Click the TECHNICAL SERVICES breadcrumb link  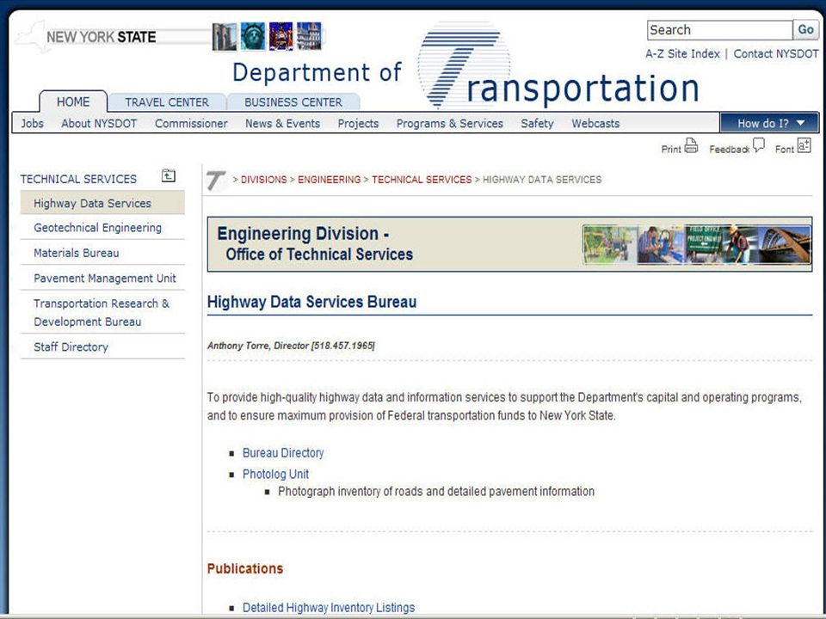tap(422, 180)
